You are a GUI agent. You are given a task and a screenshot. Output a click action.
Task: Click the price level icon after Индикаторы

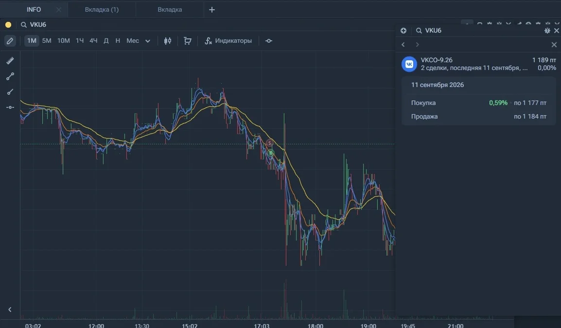pyautogui.click(x=269, y=41)
